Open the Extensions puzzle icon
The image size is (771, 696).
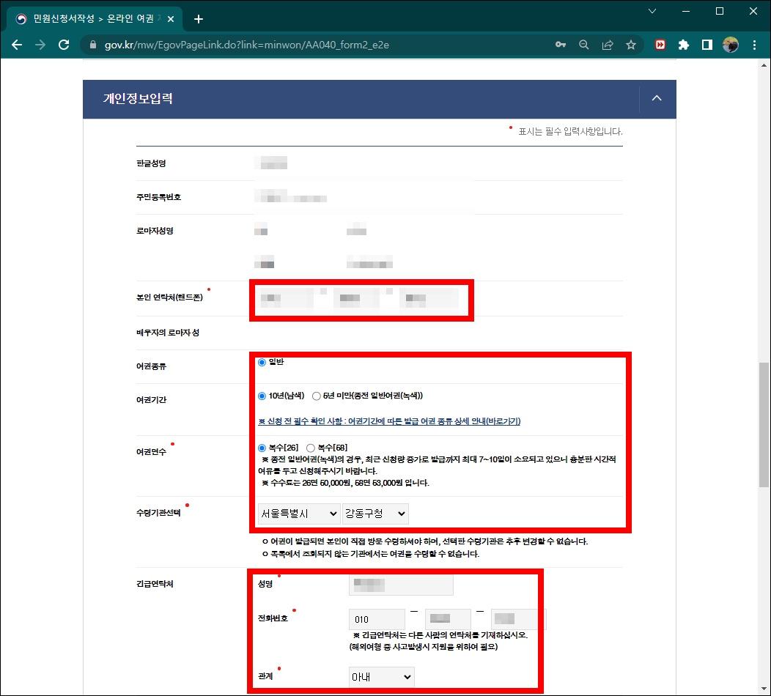point(683,45)
